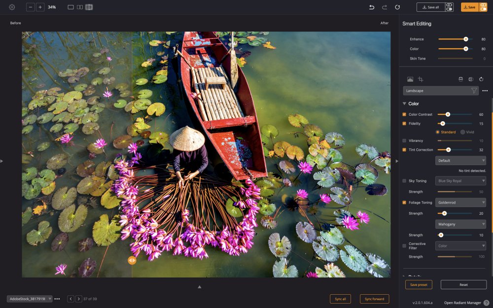This screenshot has width=493, height=308.
Task: Enable the Corrective Filter checkbox
Action: tap(404, 246)
